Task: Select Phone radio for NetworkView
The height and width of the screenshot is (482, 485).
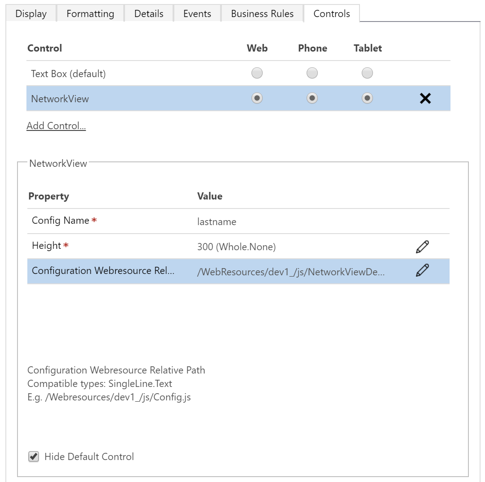Action: coord(312,98)
